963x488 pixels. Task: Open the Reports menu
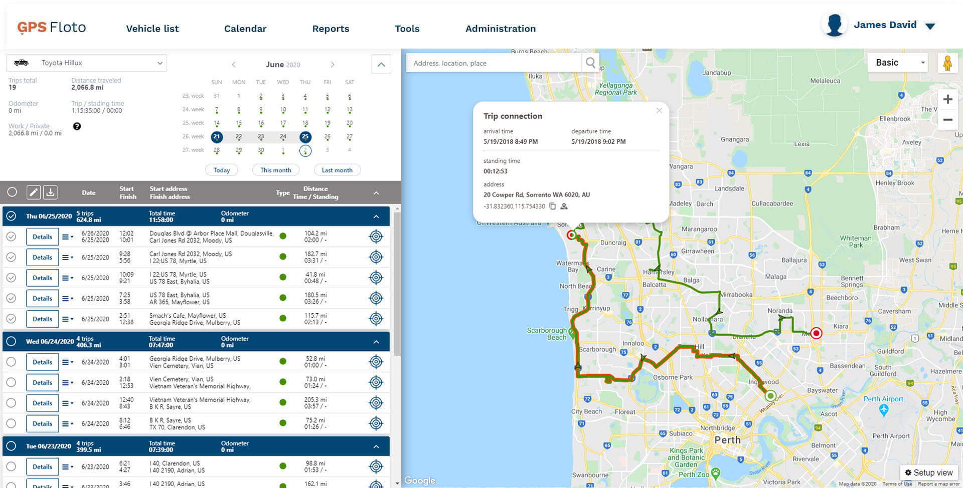331,29
